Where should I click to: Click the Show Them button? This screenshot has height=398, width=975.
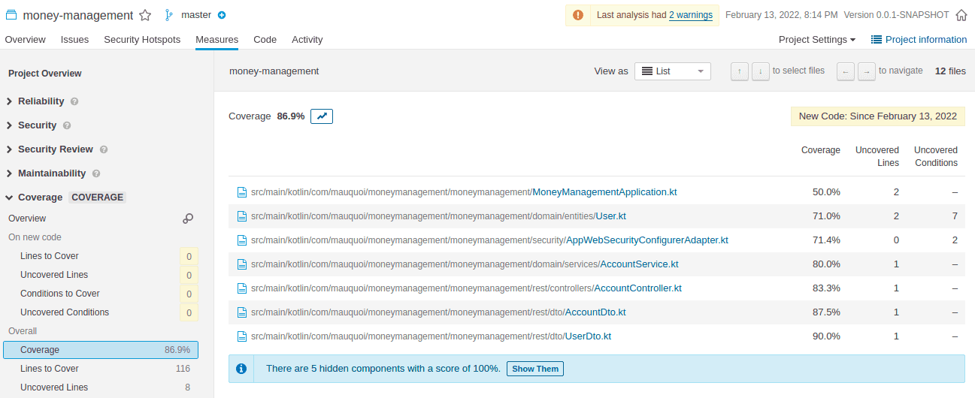[x=535, y=369]
